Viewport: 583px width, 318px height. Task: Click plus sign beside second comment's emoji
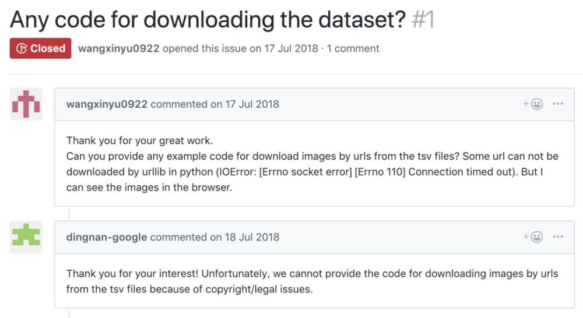click(526, 237)
